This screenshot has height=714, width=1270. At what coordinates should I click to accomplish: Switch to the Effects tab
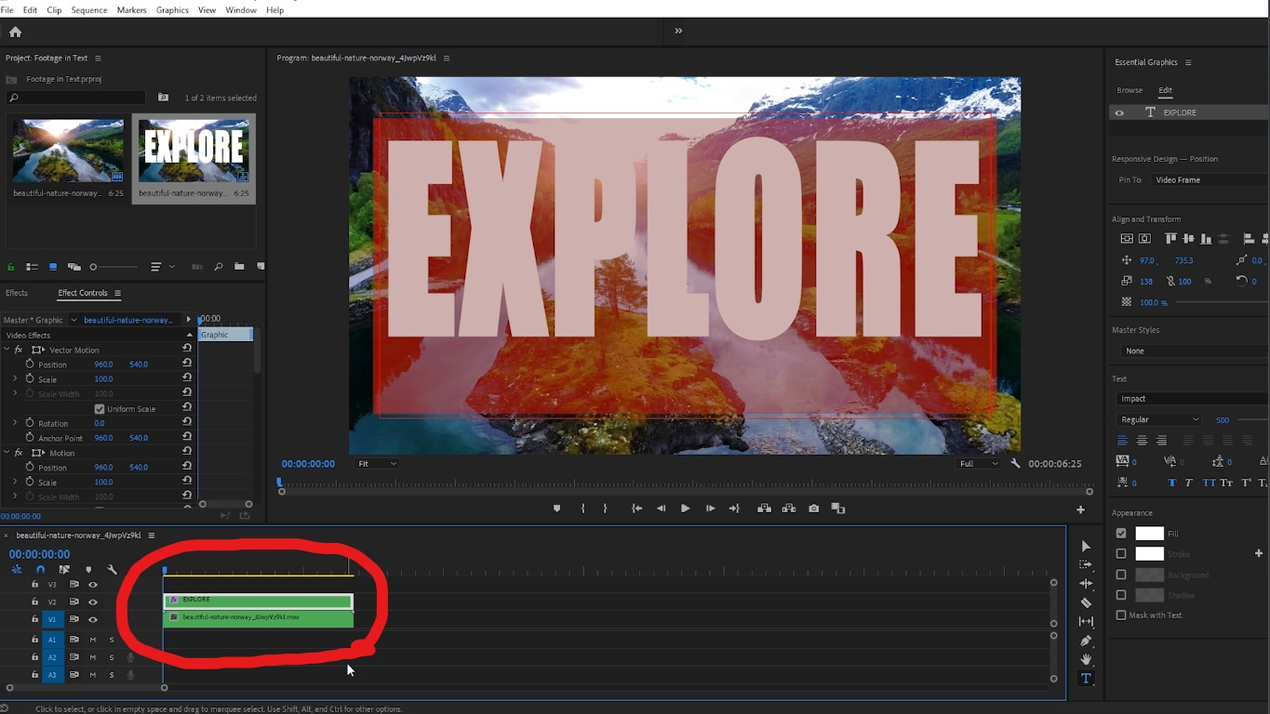pyautogui.click(x=17, y=293)
